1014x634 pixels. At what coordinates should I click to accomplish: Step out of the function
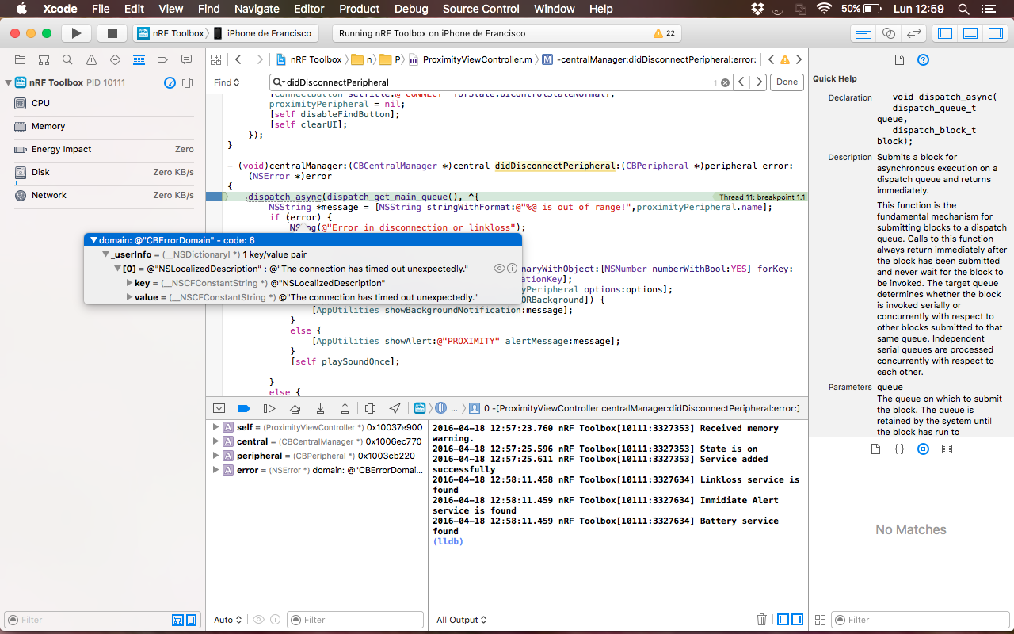345,408
